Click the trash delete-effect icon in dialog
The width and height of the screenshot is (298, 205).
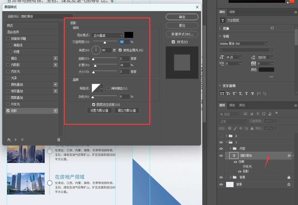(x=59, y=140)
